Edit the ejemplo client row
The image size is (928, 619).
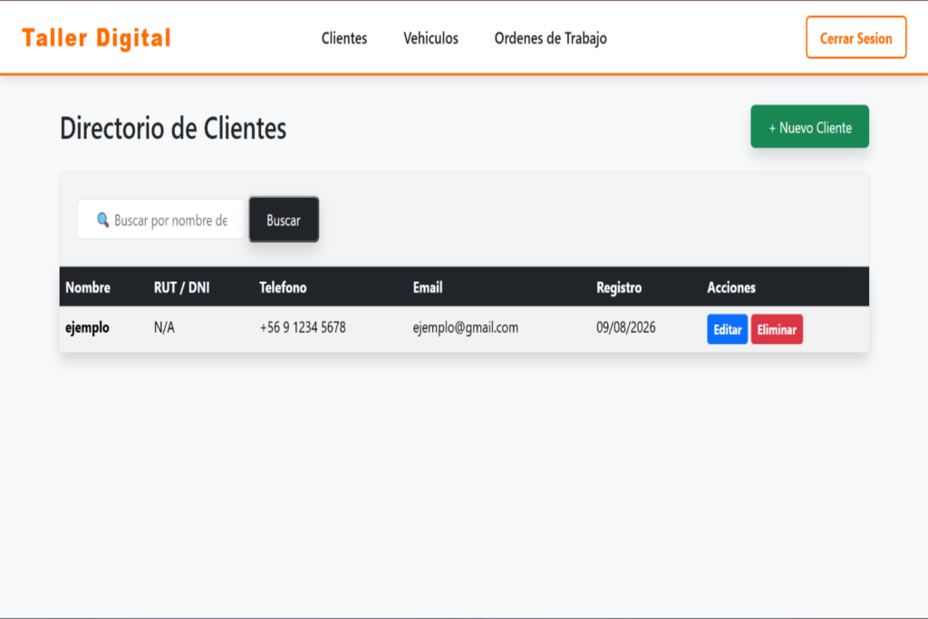pos(728,329)
